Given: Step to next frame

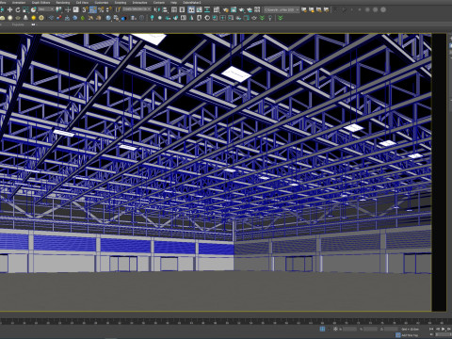Looking at the screenshot, I should pyautogui.click(x=449, y=329).
